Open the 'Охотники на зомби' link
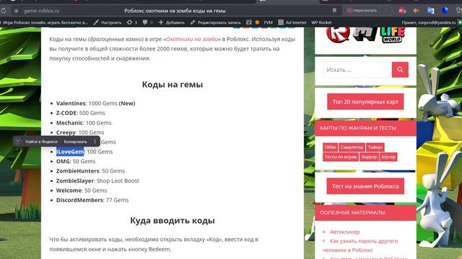 [192, 39]
